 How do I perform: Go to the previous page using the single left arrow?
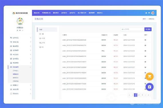point(132,95)
